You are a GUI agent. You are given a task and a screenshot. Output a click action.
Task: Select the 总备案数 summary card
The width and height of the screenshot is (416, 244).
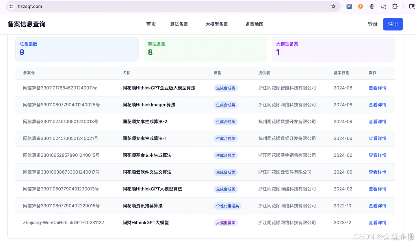(77, 49)
